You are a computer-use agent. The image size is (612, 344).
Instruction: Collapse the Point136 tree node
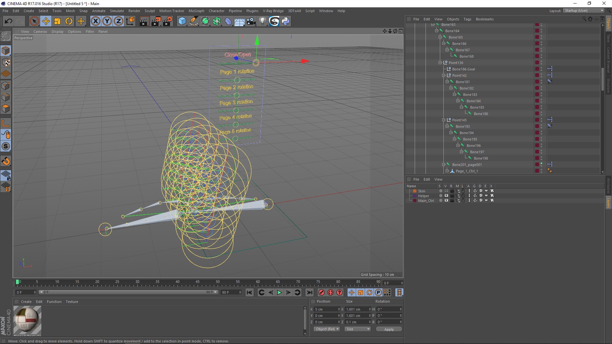(440, 63)
